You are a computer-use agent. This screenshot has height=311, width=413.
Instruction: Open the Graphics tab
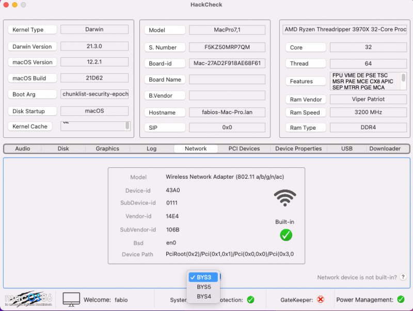107,149
